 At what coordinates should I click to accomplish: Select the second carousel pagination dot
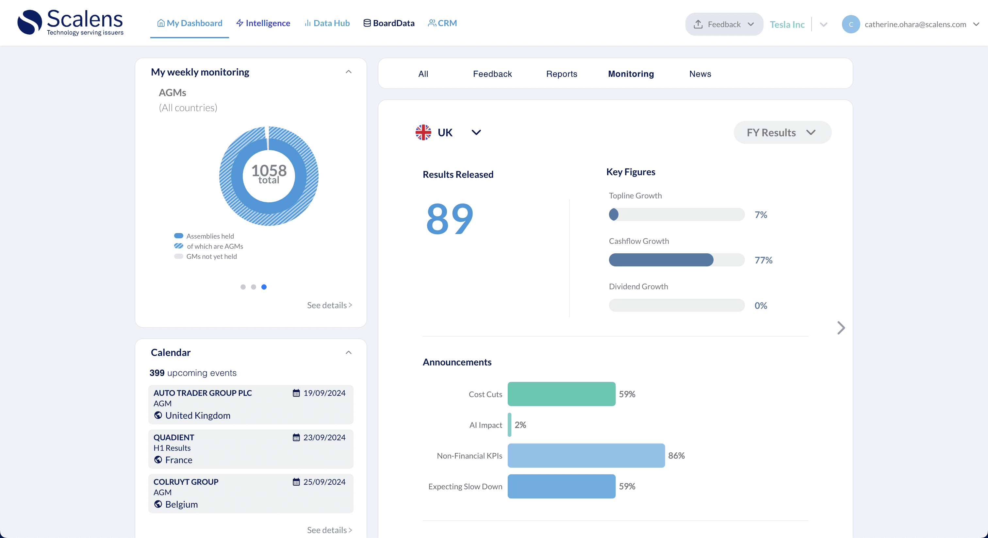tap(254, 287)
